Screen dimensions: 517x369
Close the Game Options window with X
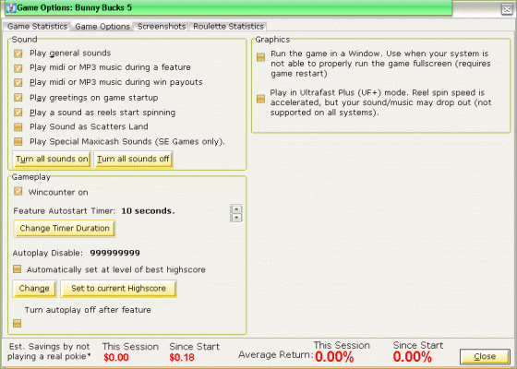tap(507, 9)
